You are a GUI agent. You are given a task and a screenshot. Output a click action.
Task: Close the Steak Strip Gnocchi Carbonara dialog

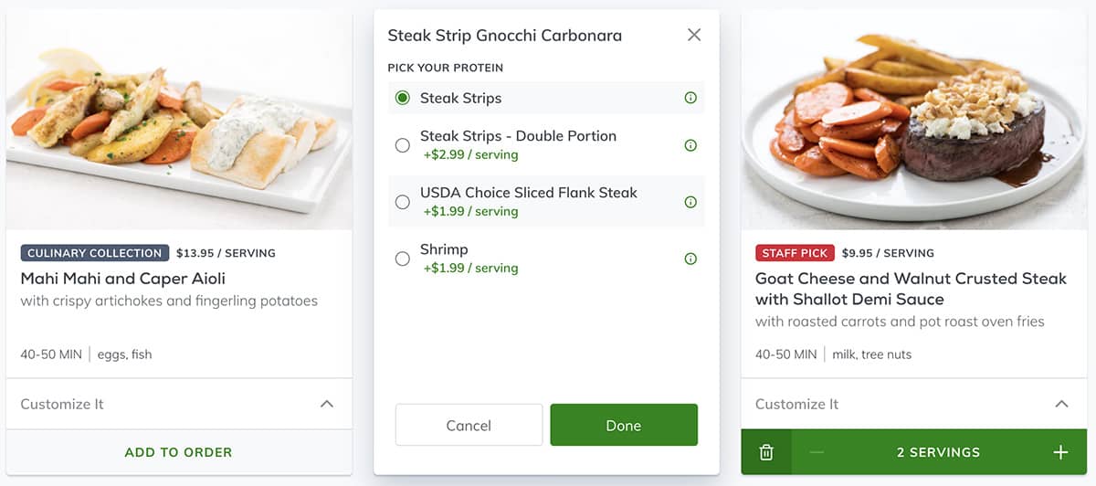(694, 35)
